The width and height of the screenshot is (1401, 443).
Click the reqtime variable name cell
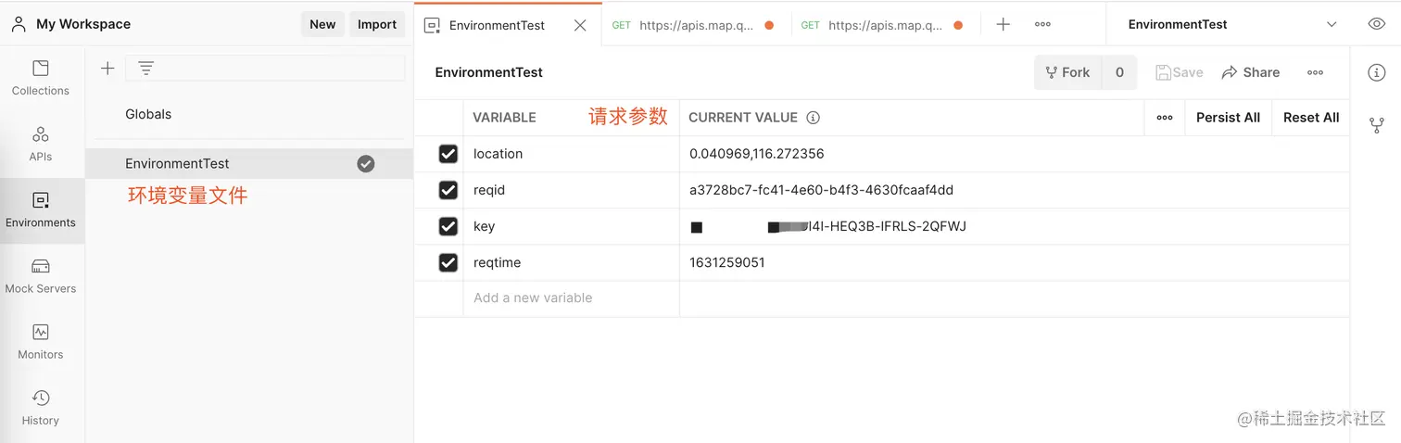tap(572, 262)
